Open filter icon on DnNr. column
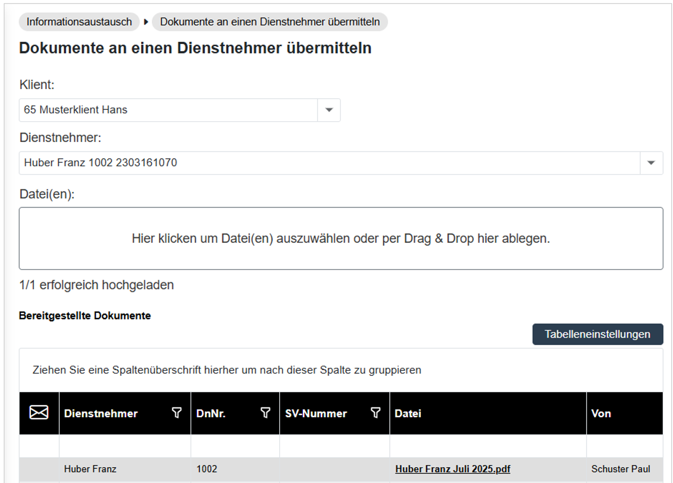673x483 pixels. point(265,413)
